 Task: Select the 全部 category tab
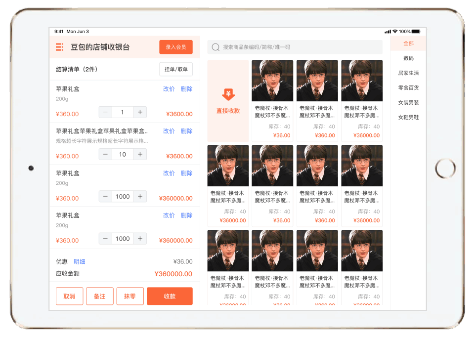coord(408,43)
